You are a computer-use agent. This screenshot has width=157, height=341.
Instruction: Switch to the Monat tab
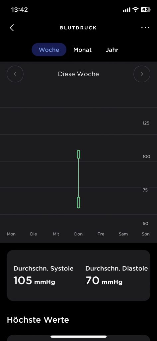click(x=82, y=50)
